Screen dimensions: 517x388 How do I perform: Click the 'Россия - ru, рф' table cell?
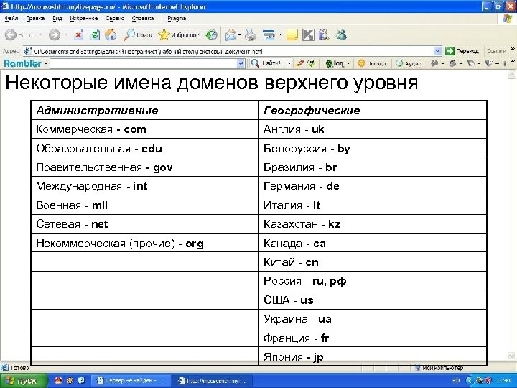click(373, 281)
